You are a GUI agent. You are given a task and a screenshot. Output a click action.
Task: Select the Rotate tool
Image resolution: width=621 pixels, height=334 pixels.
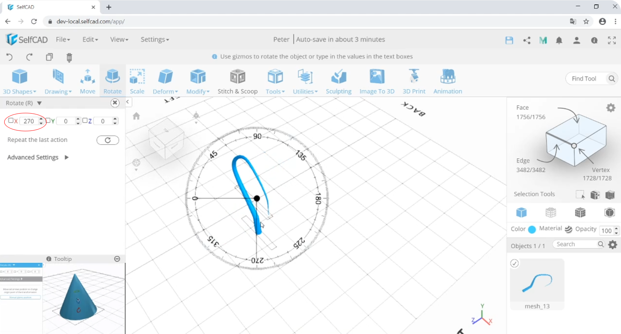pos(112,81)
